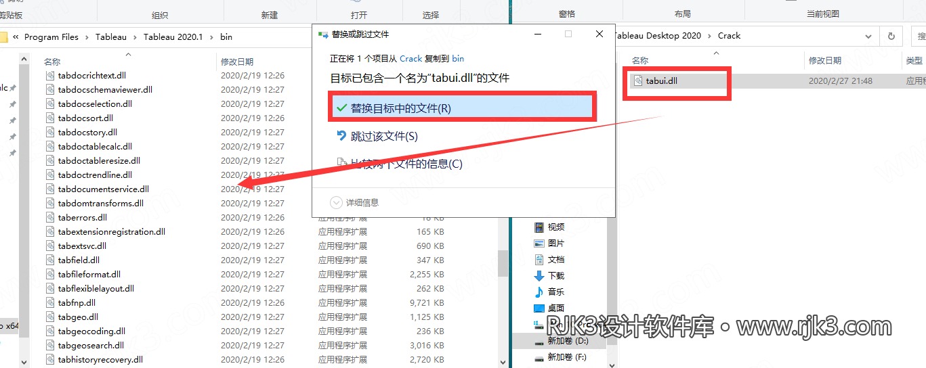Image resolution: width=926 pixels, height=368 pixels.
Task: Click the tabgeo.dll file name
Action: point(78,317)
